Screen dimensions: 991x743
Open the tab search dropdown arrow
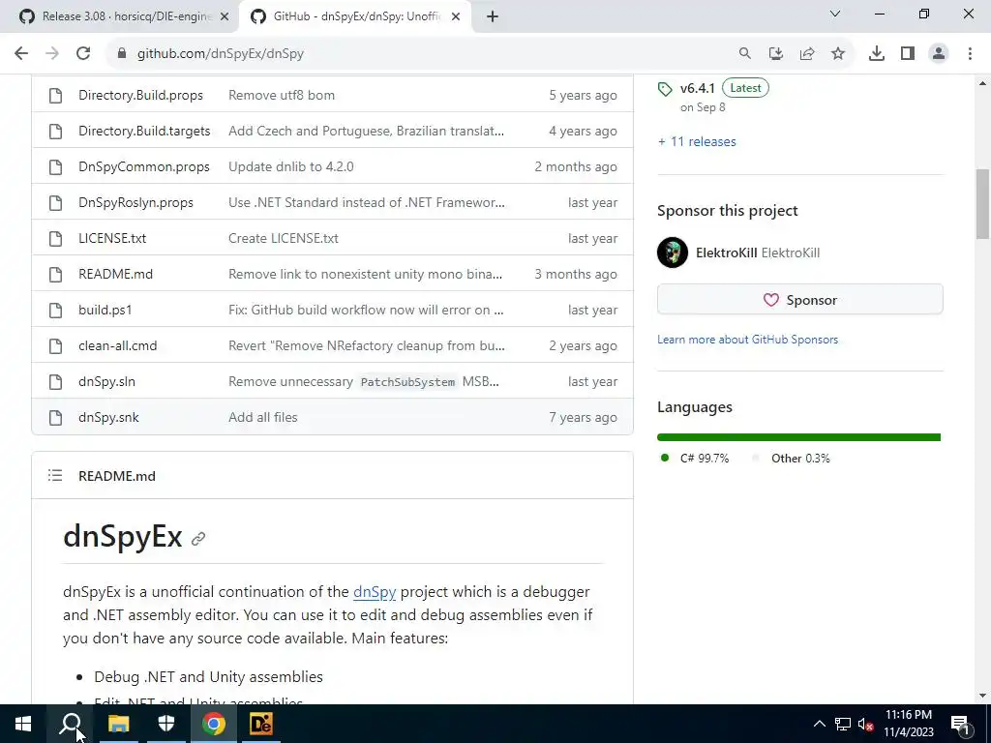835,14
